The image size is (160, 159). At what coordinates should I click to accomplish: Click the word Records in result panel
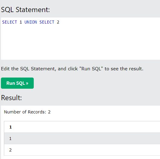pyautogui.click(x=36, y=112)
